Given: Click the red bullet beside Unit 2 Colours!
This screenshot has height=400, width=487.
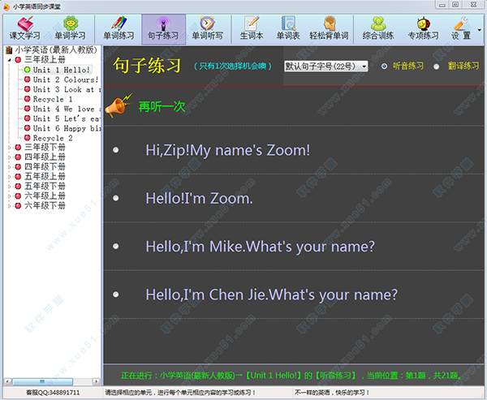Looking at the screenshot, I should (28, 80).
